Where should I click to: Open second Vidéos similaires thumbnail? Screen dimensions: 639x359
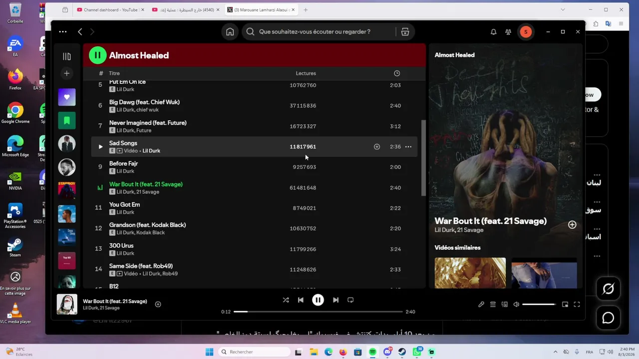[x=544, y=273]
